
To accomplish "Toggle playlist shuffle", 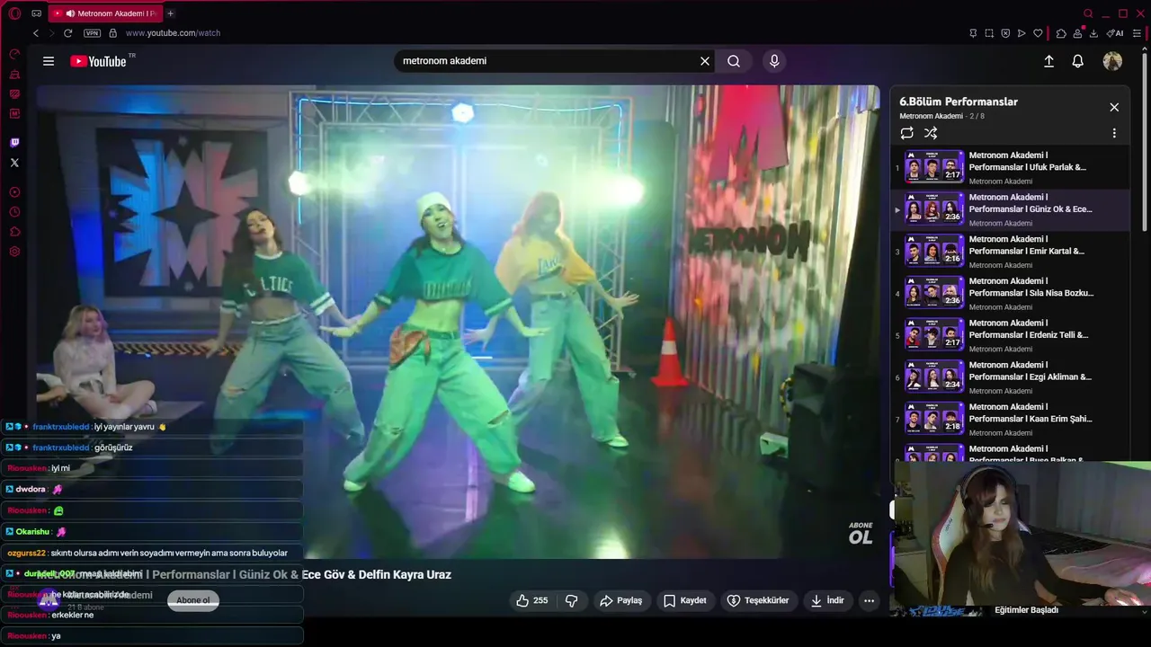I will (x=931, y=133).
